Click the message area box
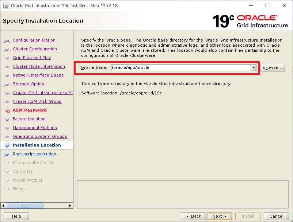The width and height of the screenshot is (293, 222). point(183,194)
